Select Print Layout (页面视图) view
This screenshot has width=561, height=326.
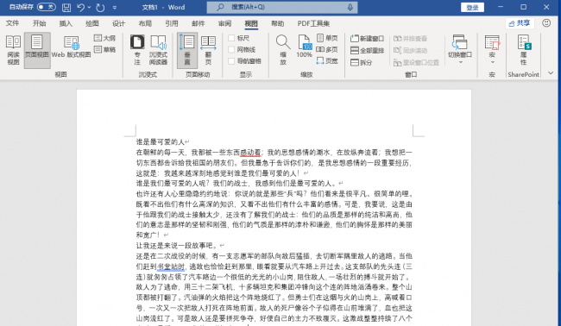point(37,50)
